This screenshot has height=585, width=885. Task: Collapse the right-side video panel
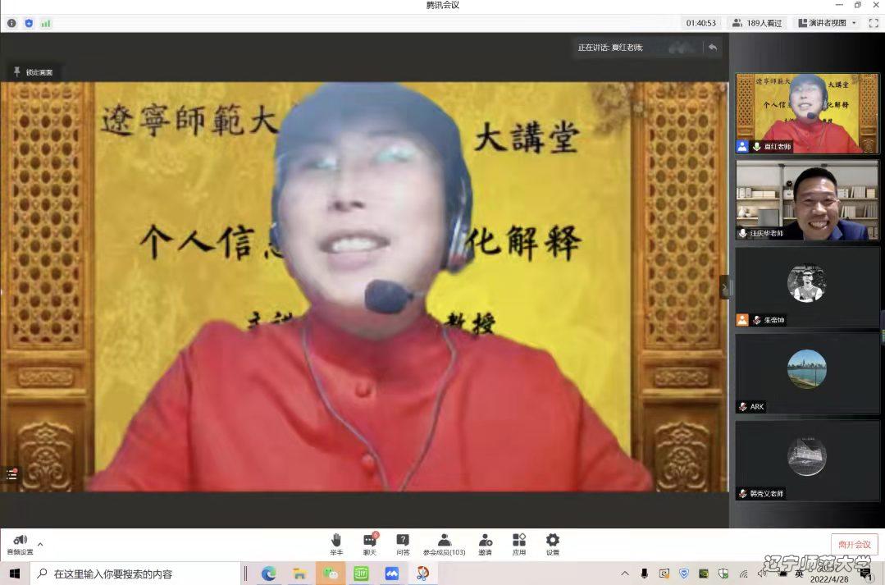coord(724,287)
